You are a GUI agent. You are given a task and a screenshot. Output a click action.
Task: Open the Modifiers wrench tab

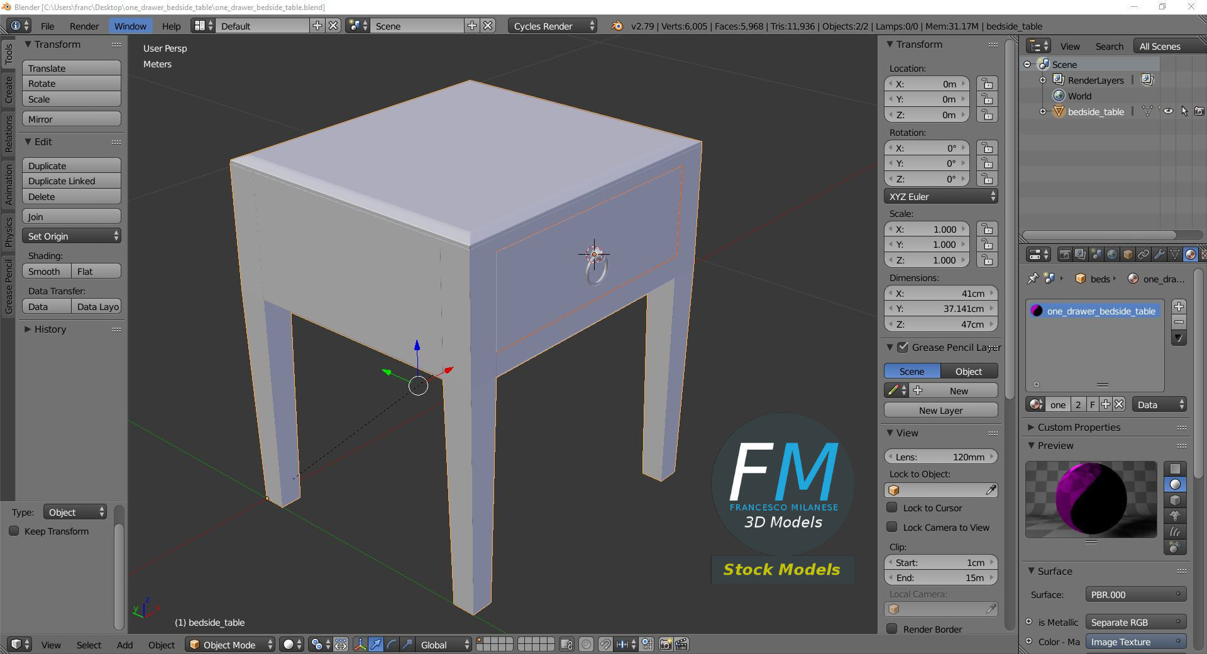(1159, 255)
